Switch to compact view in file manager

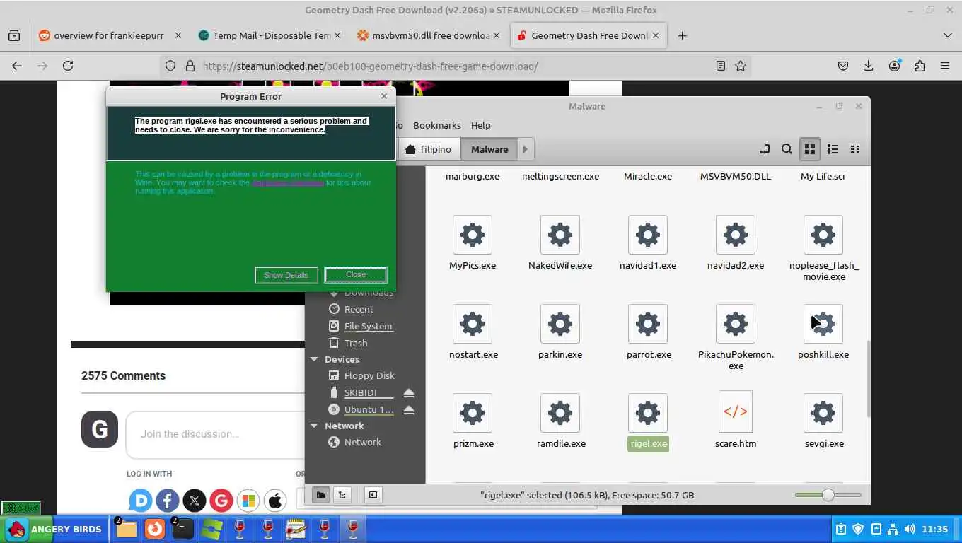[x=855, y=149]
